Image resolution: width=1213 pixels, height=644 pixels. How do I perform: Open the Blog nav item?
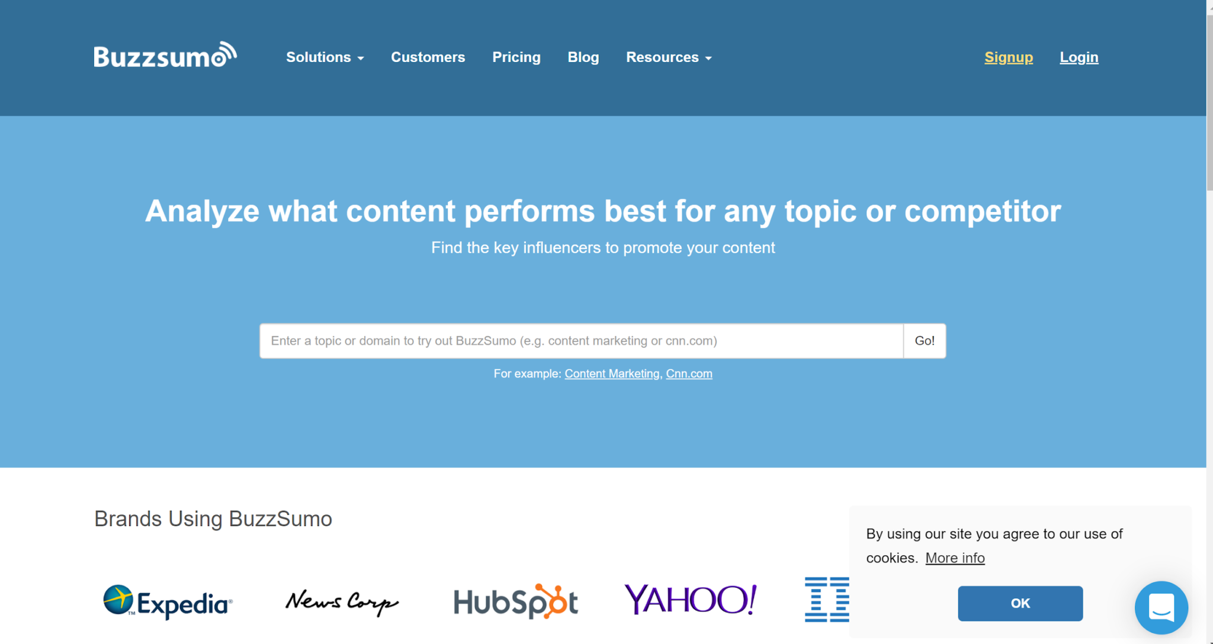tap(583, 57)
